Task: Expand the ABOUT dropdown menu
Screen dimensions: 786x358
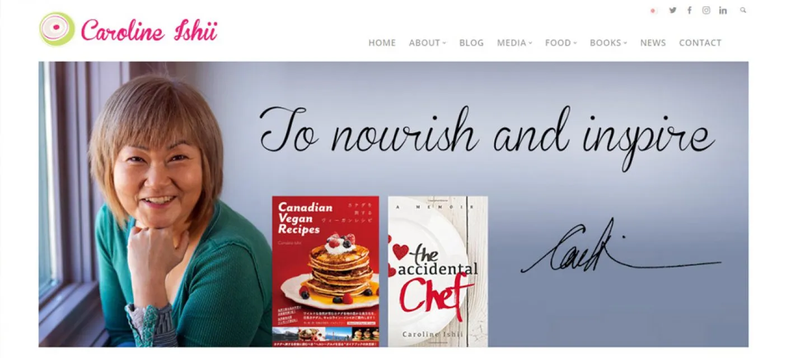Action: coord(427,43)
